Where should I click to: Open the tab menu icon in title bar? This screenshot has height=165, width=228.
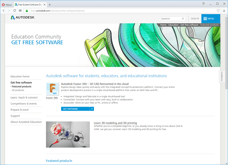[204, 4]
